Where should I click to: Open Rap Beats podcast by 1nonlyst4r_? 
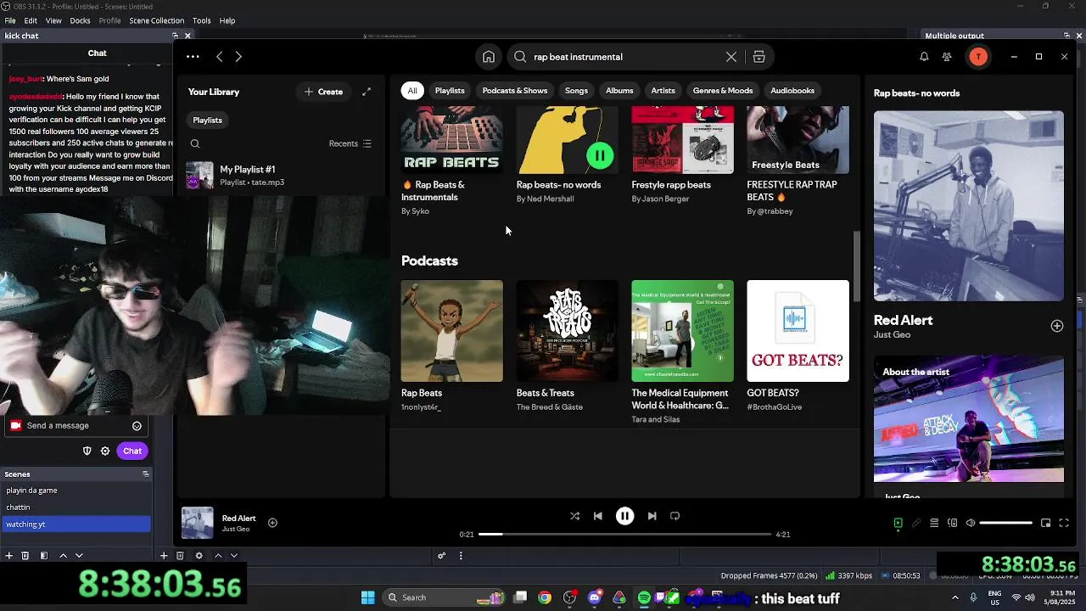[451, 345]
